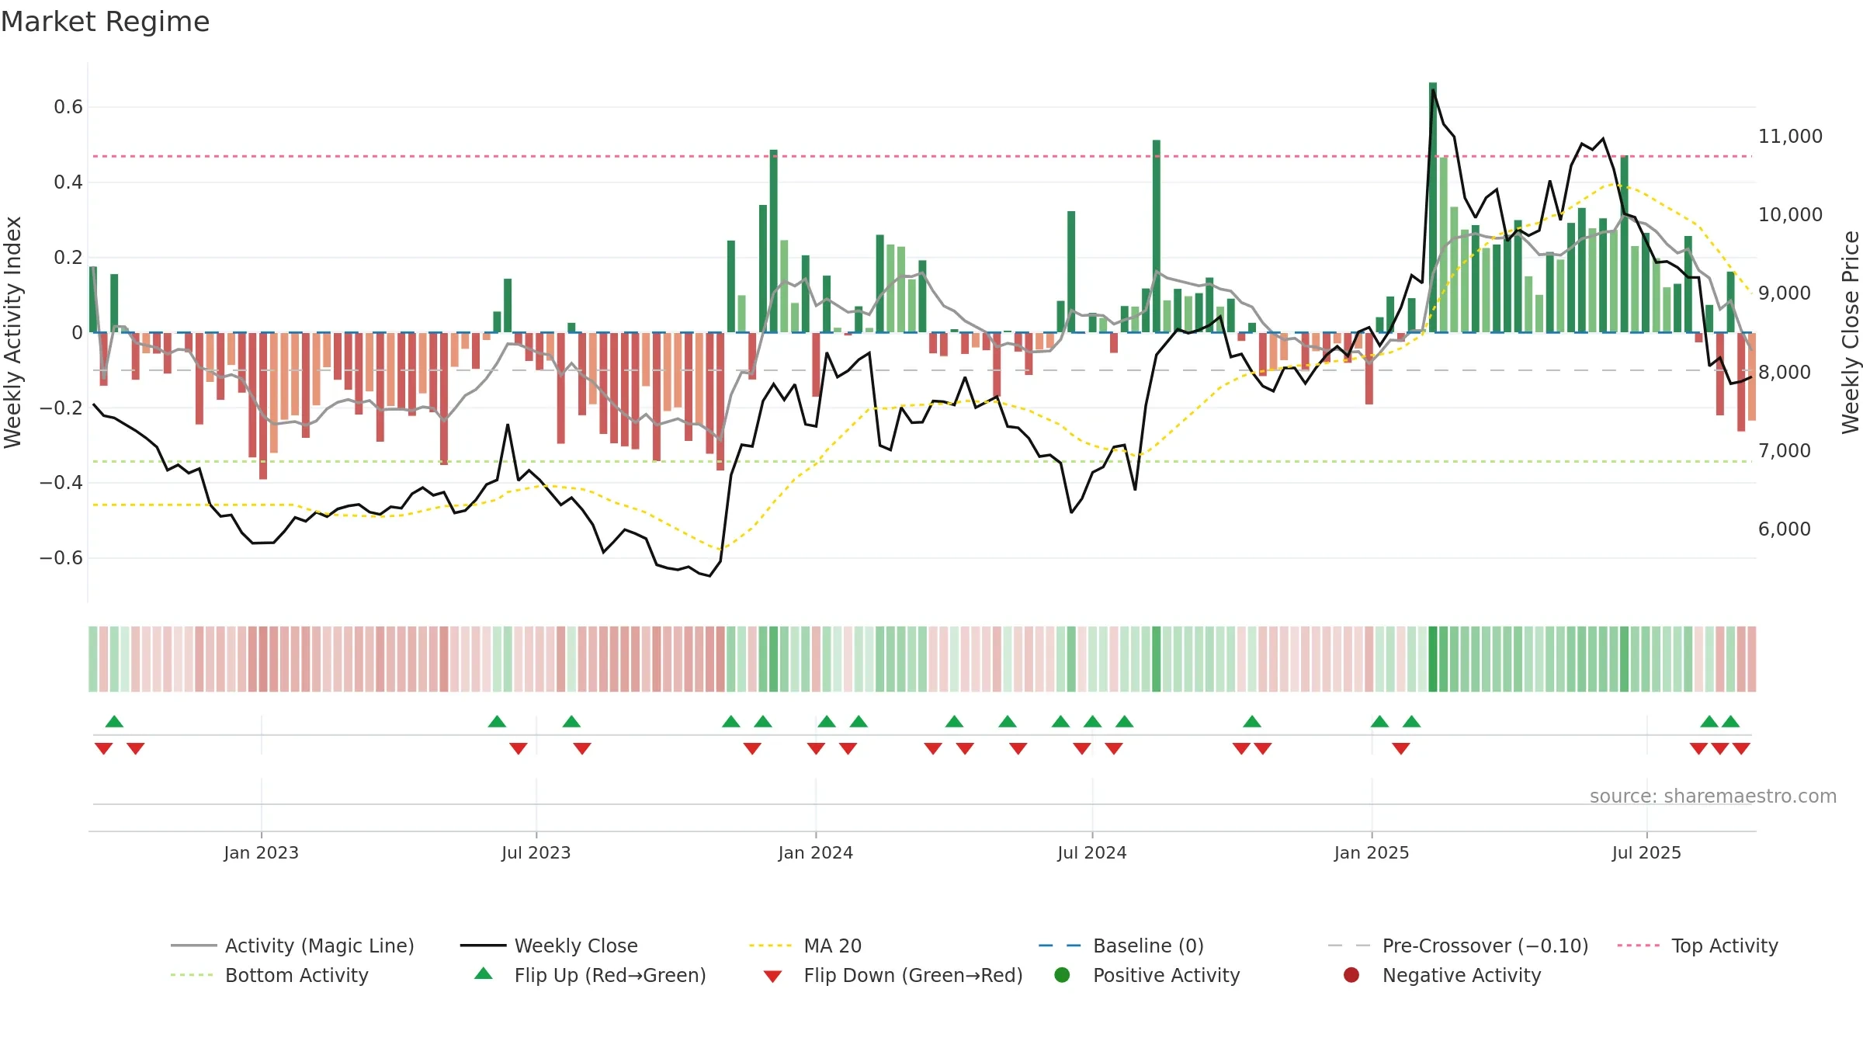Click the 6,000 price axis label

pyautogui.click(x=1784, y=529)
